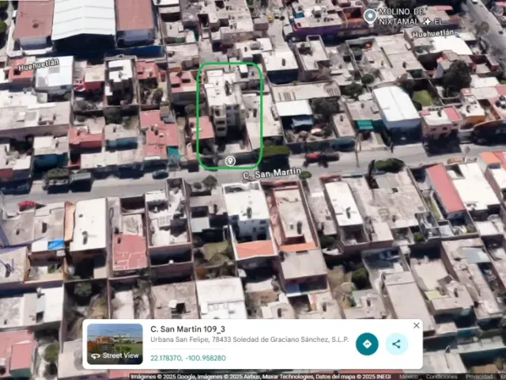Click the right Huehuetlán street label
The height and width of the screenshot is (380, 506).
433,33
